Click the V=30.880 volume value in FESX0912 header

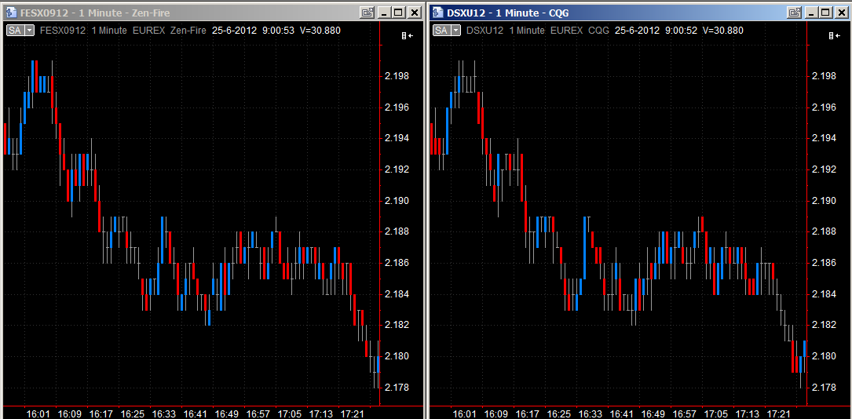pyautogui.click(x=320, y=31)
